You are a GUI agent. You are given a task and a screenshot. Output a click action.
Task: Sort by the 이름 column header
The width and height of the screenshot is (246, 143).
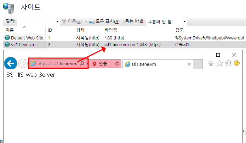[24, 30]
